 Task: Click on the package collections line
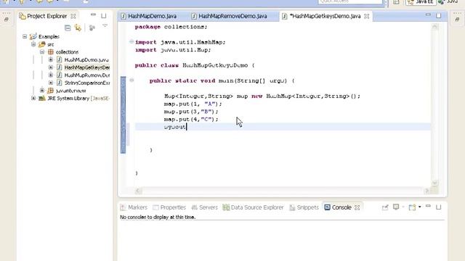[x=171, y=27]
